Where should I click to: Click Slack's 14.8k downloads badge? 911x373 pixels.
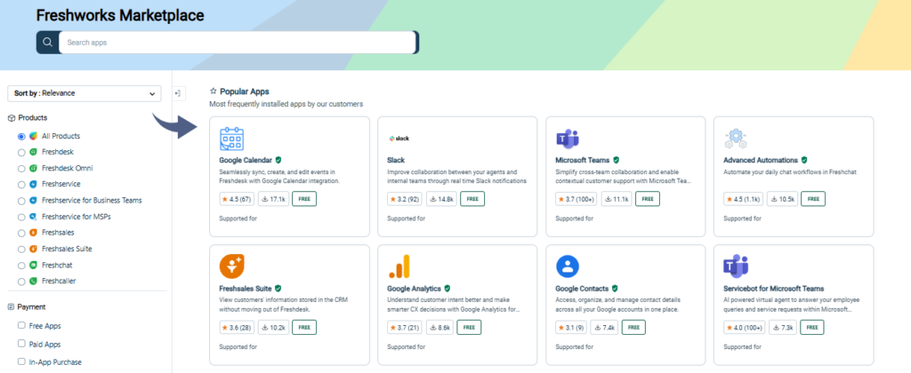pyautogui.click(x=441, y=199)
